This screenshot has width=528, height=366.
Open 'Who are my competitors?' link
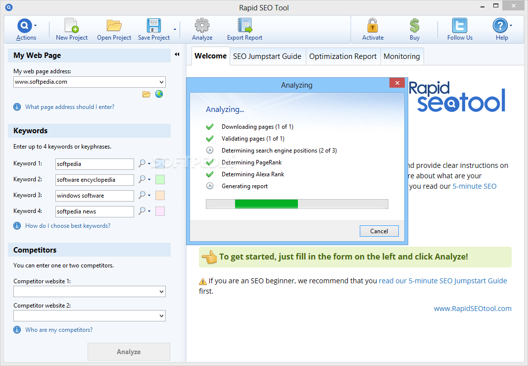[x=59, y=330]
